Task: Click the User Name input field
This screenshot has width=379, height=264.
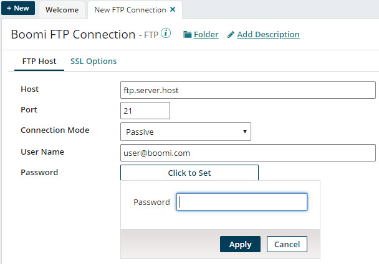Action: click(248, 153)
